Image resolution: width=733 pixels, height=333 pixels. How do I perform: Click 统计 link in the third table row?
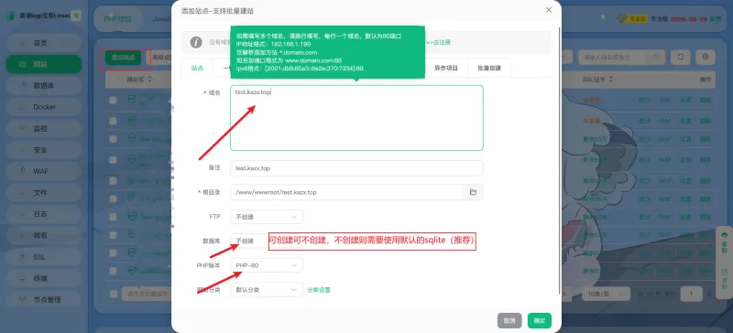tap(645, 139)
